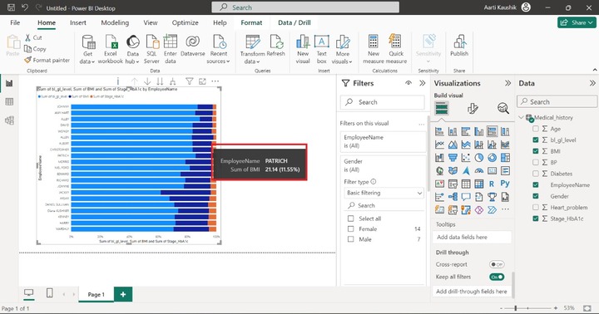This screenshot has height=314, width=599.
Task: Click the visual filter funnel icon
Action: pyautogui.click(x=189, y=81)
